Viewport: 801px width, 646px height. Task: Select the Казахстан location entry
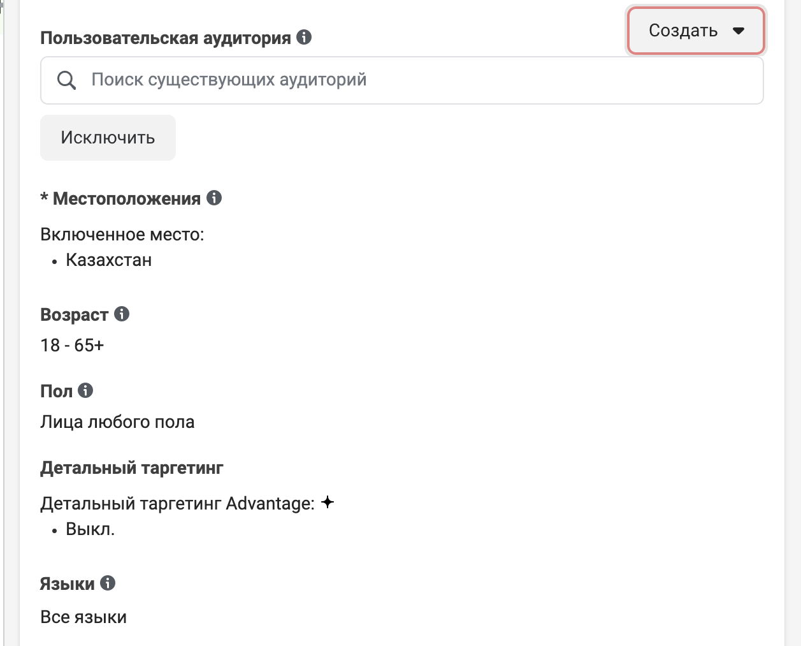109,260
